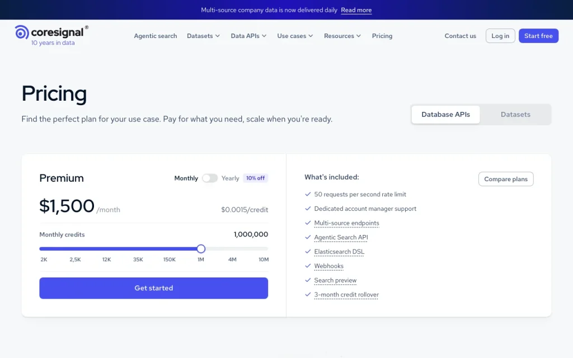Click the Coresignal logo

(x=51, y=35)
